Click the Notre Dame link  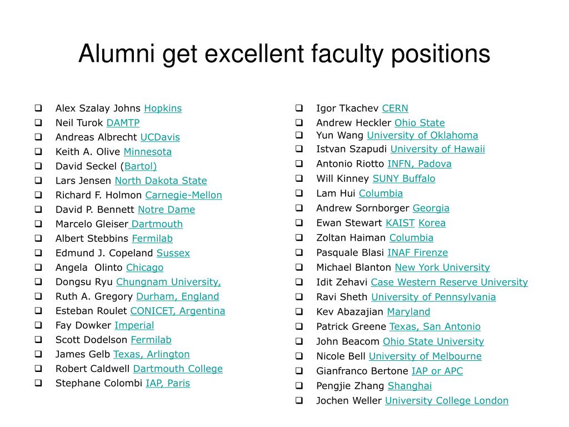coord(167,210)
